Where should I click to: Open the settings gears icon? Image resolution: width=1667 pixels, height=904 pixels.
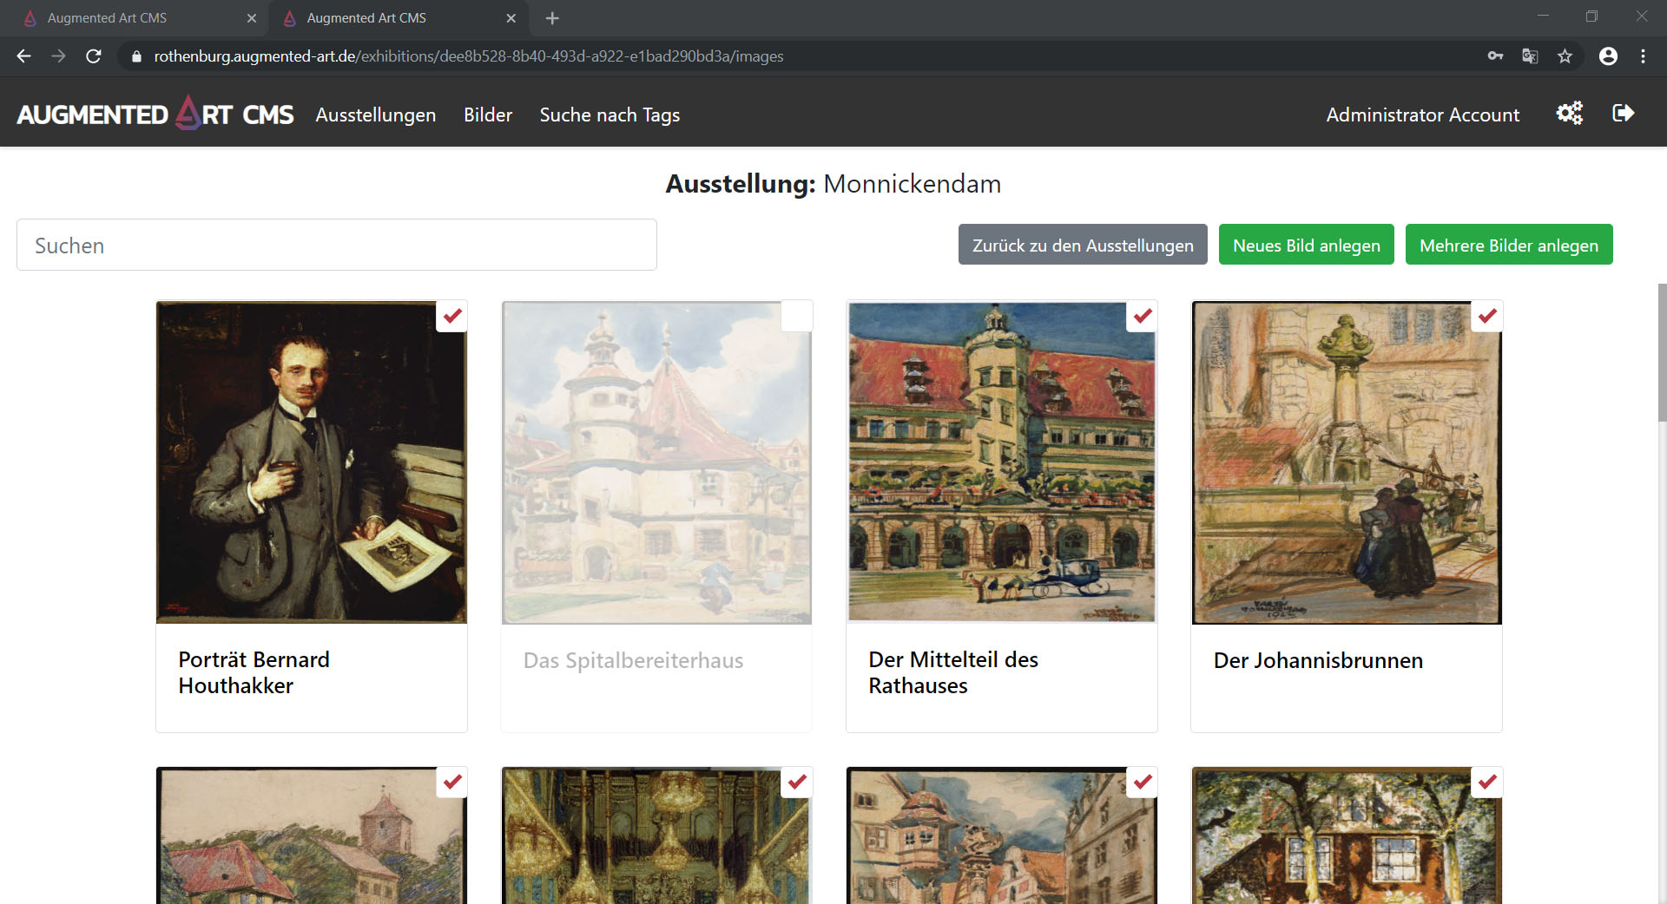pos(1569,114)
